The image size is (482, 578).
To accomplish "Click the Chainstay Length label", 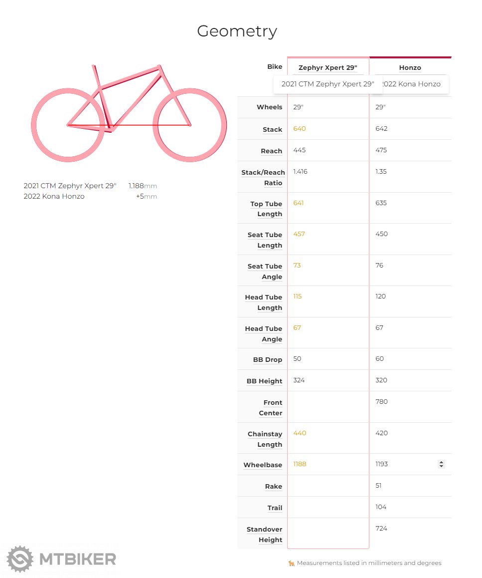I will tap(265, 439).
